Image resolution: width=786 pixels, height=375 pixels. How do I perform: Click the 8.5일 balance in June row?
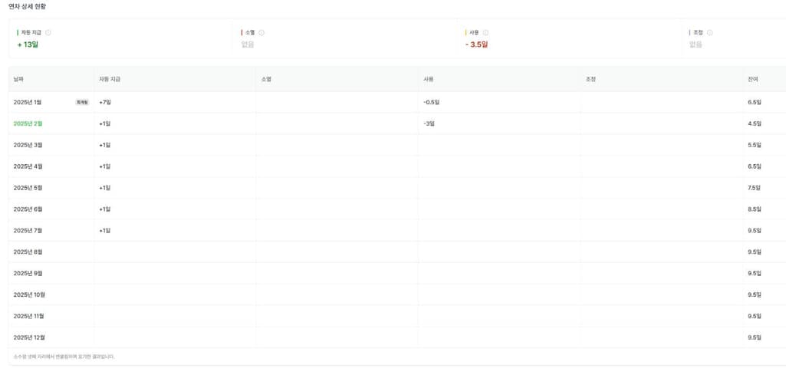[755, 209]
